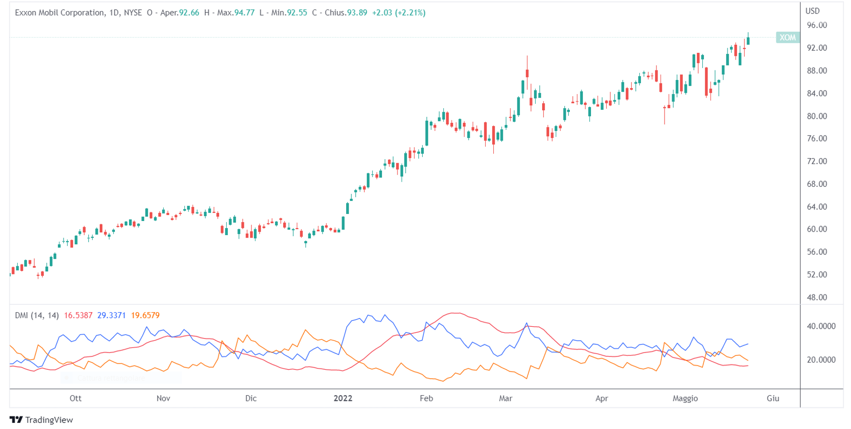Image resolution: width=851 pixels, height=429 pixels.
Task: Click the Giu label on time axis
Action: (773, 398)
